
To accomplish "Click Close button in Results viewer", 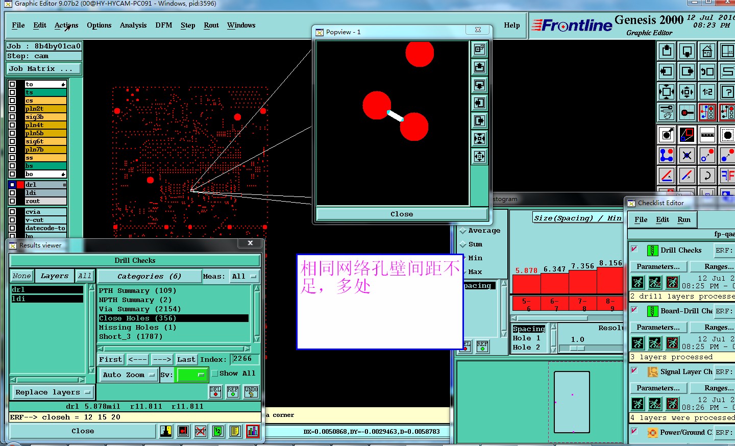I will (83, 431).
